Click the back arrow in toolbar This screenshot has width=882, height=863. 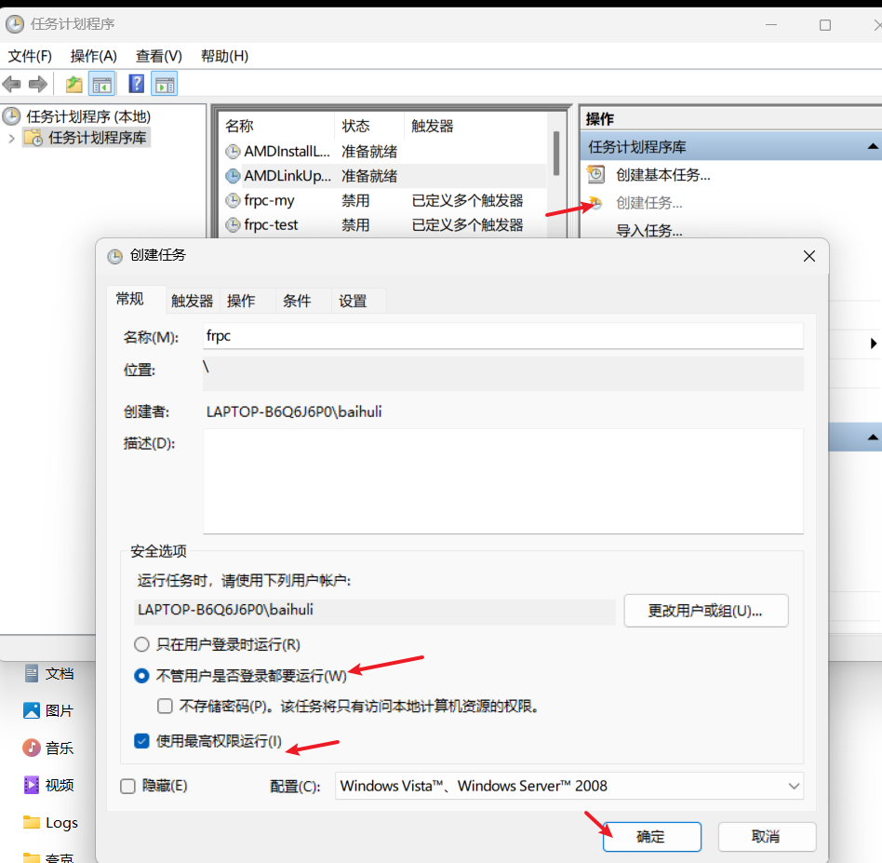tap(12, 85)
